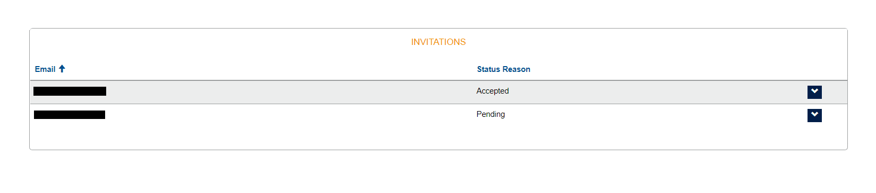Expand actions dropdown in the Pending row

point(814,115)
